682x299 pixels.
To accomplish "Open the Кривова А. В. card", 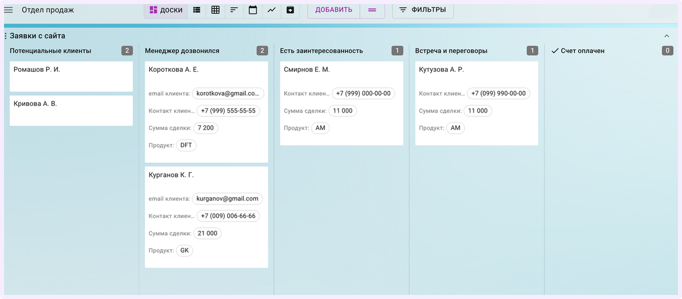I will click(71, 110).
